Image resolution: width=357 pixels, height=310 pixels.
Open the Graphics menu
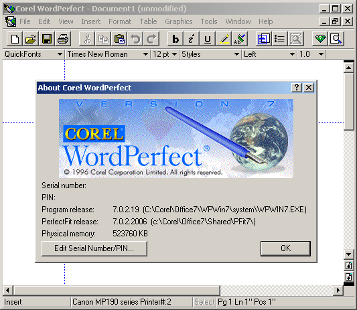pyautogui.click(x=179, y=21)
